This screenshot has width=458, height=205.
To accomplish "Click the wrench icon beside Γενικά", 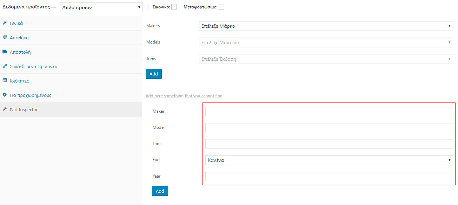I will click(5, 23).
